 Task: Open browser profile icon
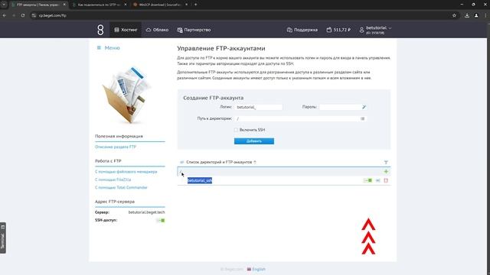(476, 15)
